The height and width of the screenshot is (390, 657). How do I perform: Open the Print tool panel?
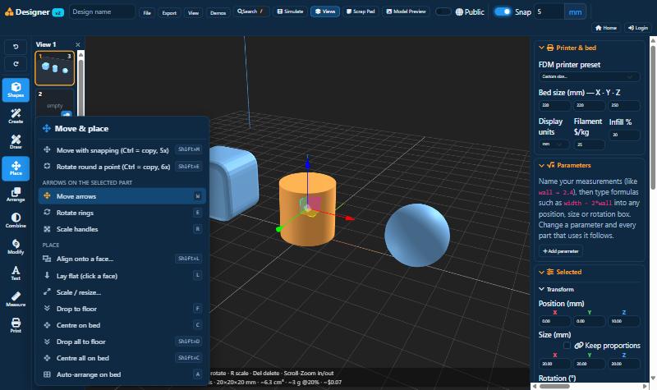pyautogui.click(x=16, y=325)
